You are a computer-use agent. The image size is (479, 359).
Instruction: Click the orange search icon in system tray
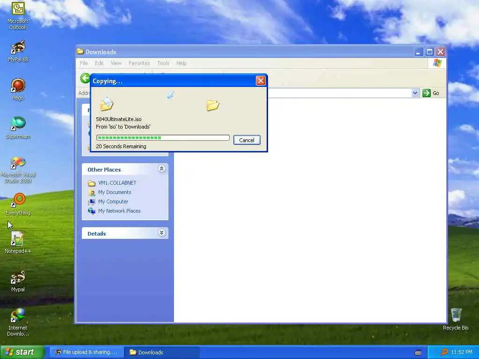pos(445,352)
